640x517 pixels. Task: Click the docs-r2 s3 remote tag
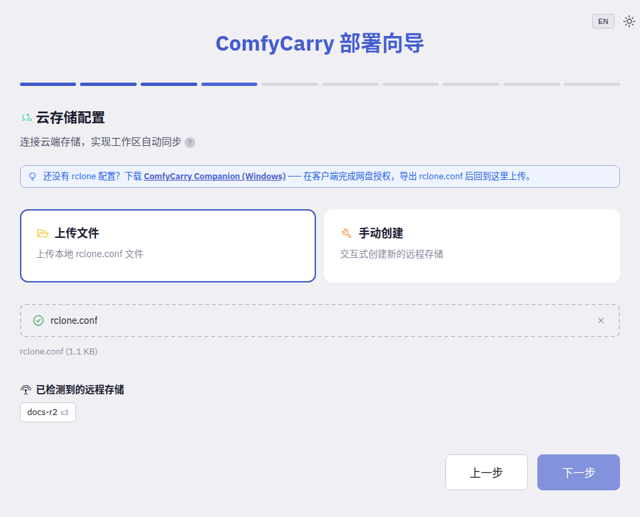pyautogui.click(x=48, y=412)
